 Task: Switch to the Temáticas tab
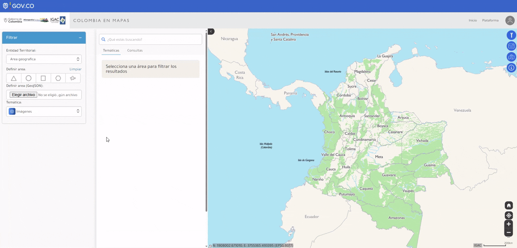tap(111, 50)
